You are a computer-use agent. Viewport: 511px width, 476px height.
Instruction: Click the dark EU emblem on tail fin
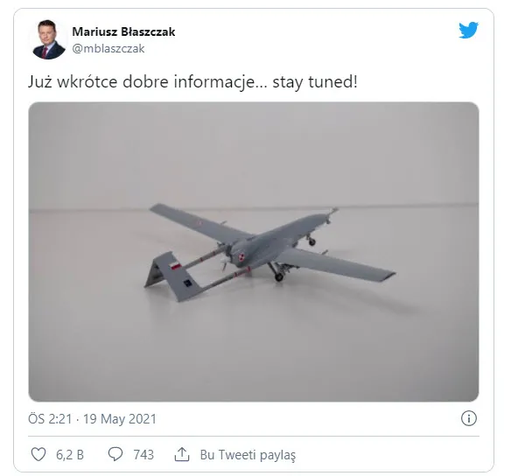click(x=187, y=283)
